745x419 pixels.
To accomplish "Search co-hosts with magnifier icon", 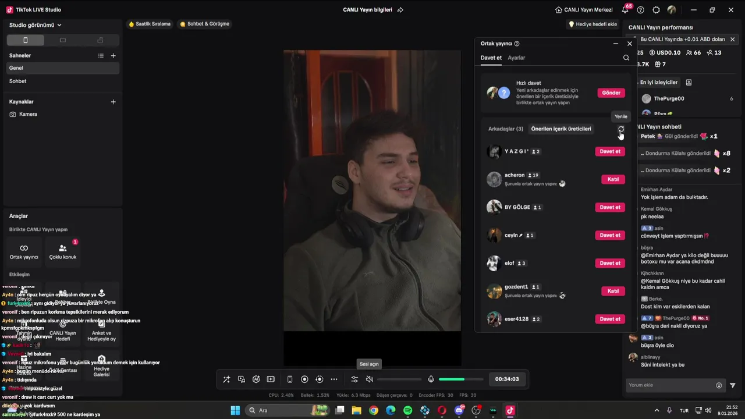I will click(626, 58).
